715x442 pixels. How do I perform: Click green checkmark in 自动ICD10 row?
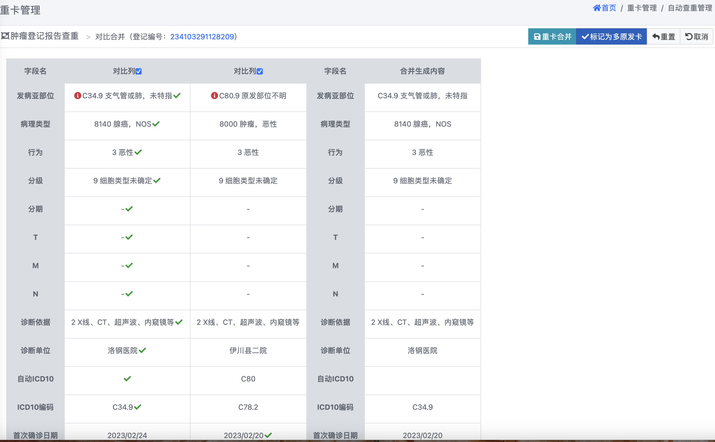tap(127, 379)
